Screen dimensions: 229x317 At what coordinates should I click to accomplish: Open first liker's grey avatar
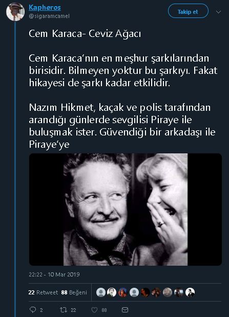[x=101, y=292]
